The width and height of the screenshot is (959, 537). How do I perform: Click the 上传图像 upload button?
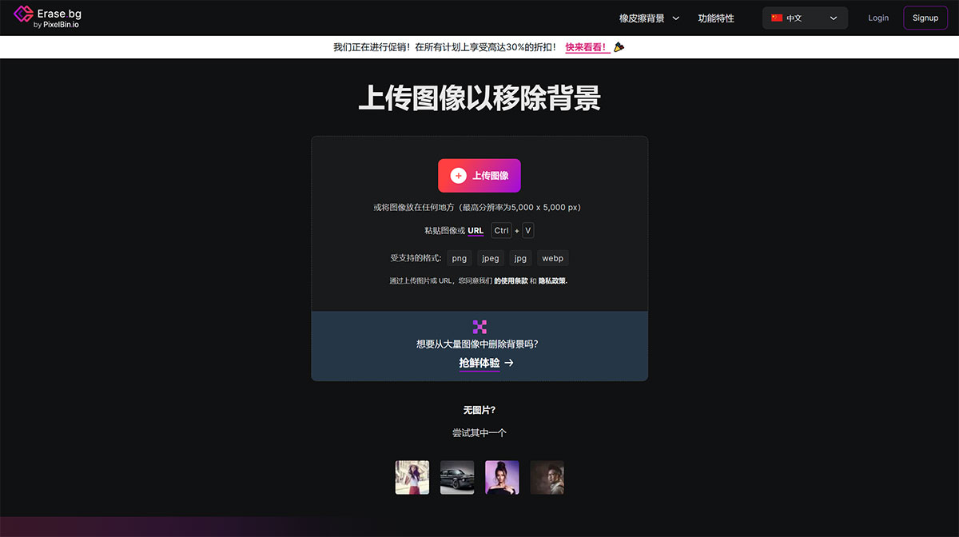[479, 176]
